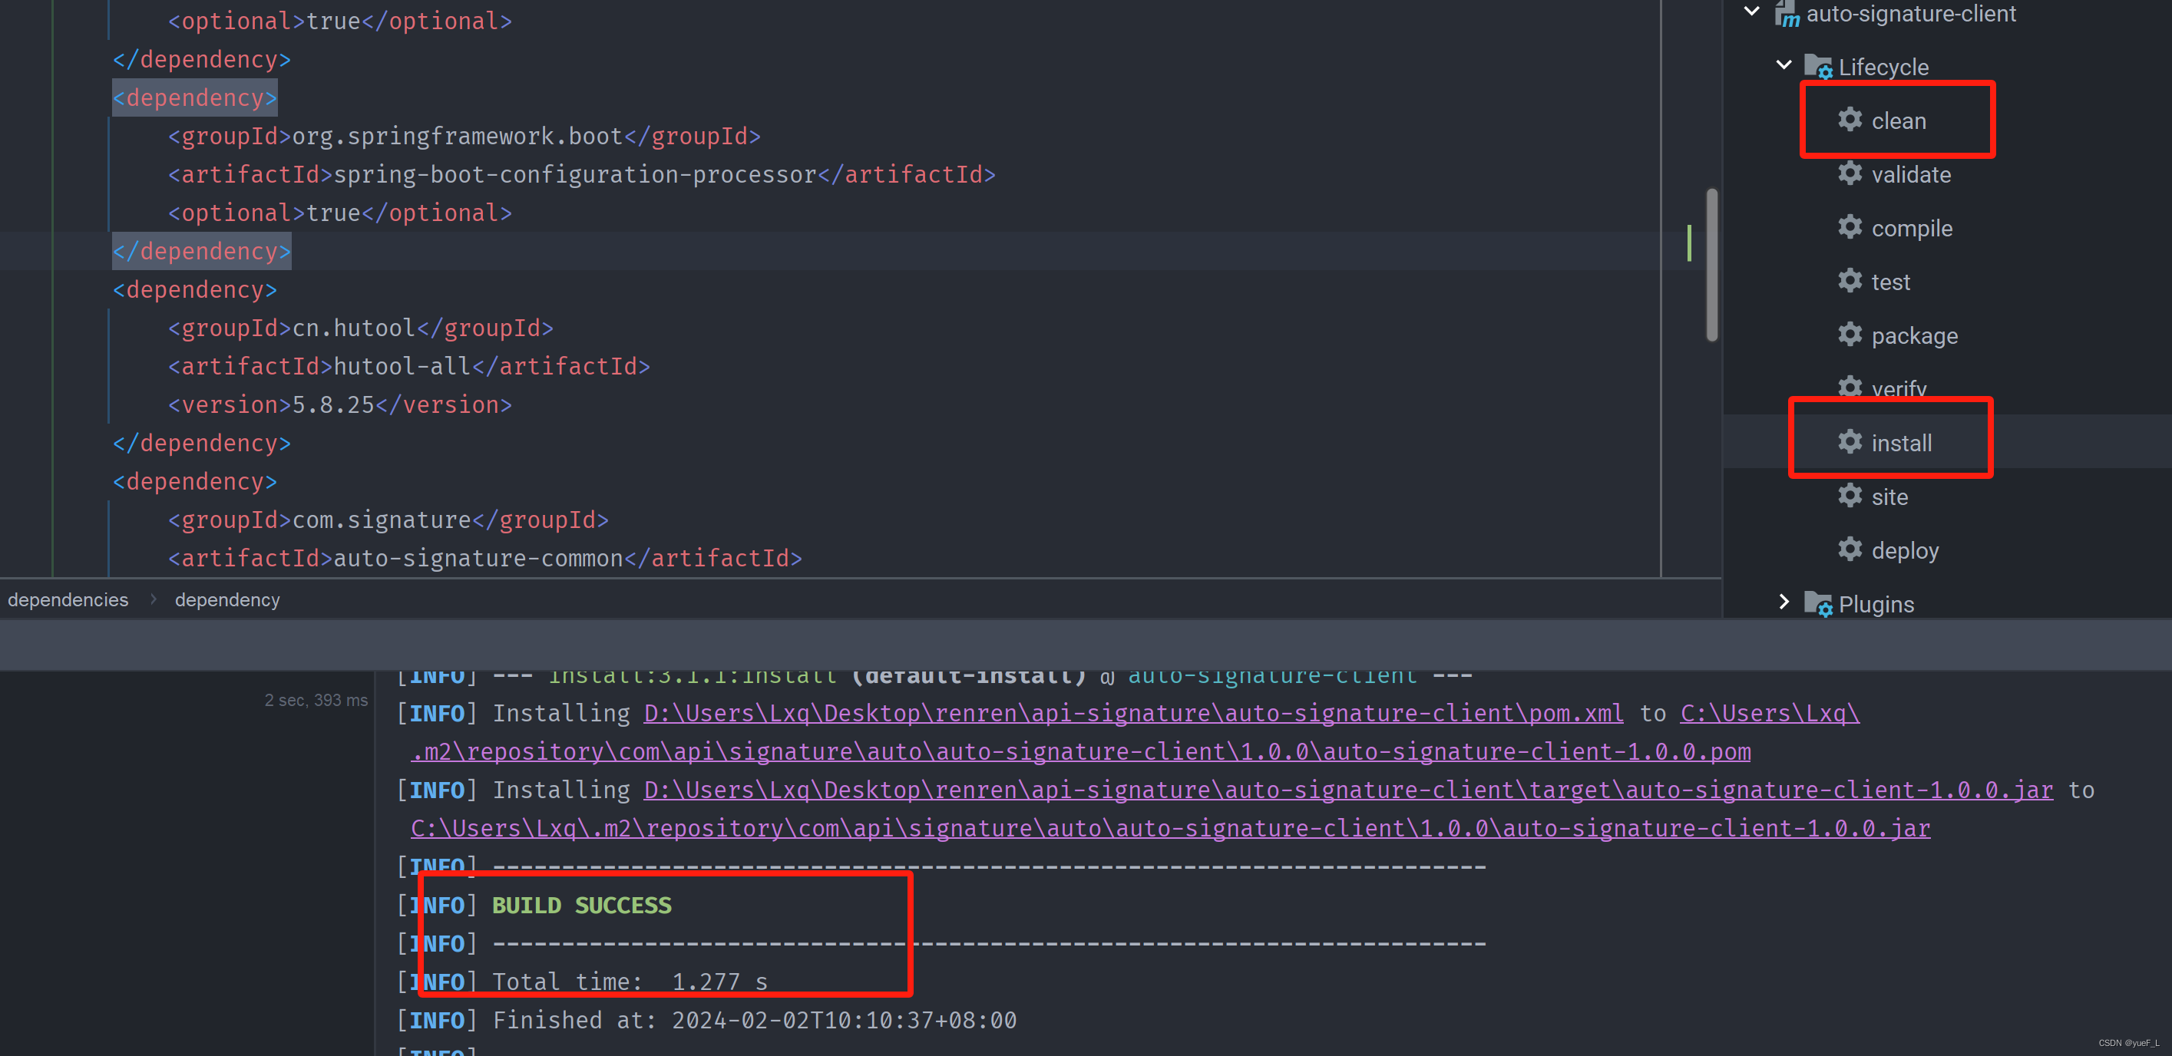This screenshot has width=2172, height=1056.
Task: Run the site lifecycle goal
Action: 1890,496
